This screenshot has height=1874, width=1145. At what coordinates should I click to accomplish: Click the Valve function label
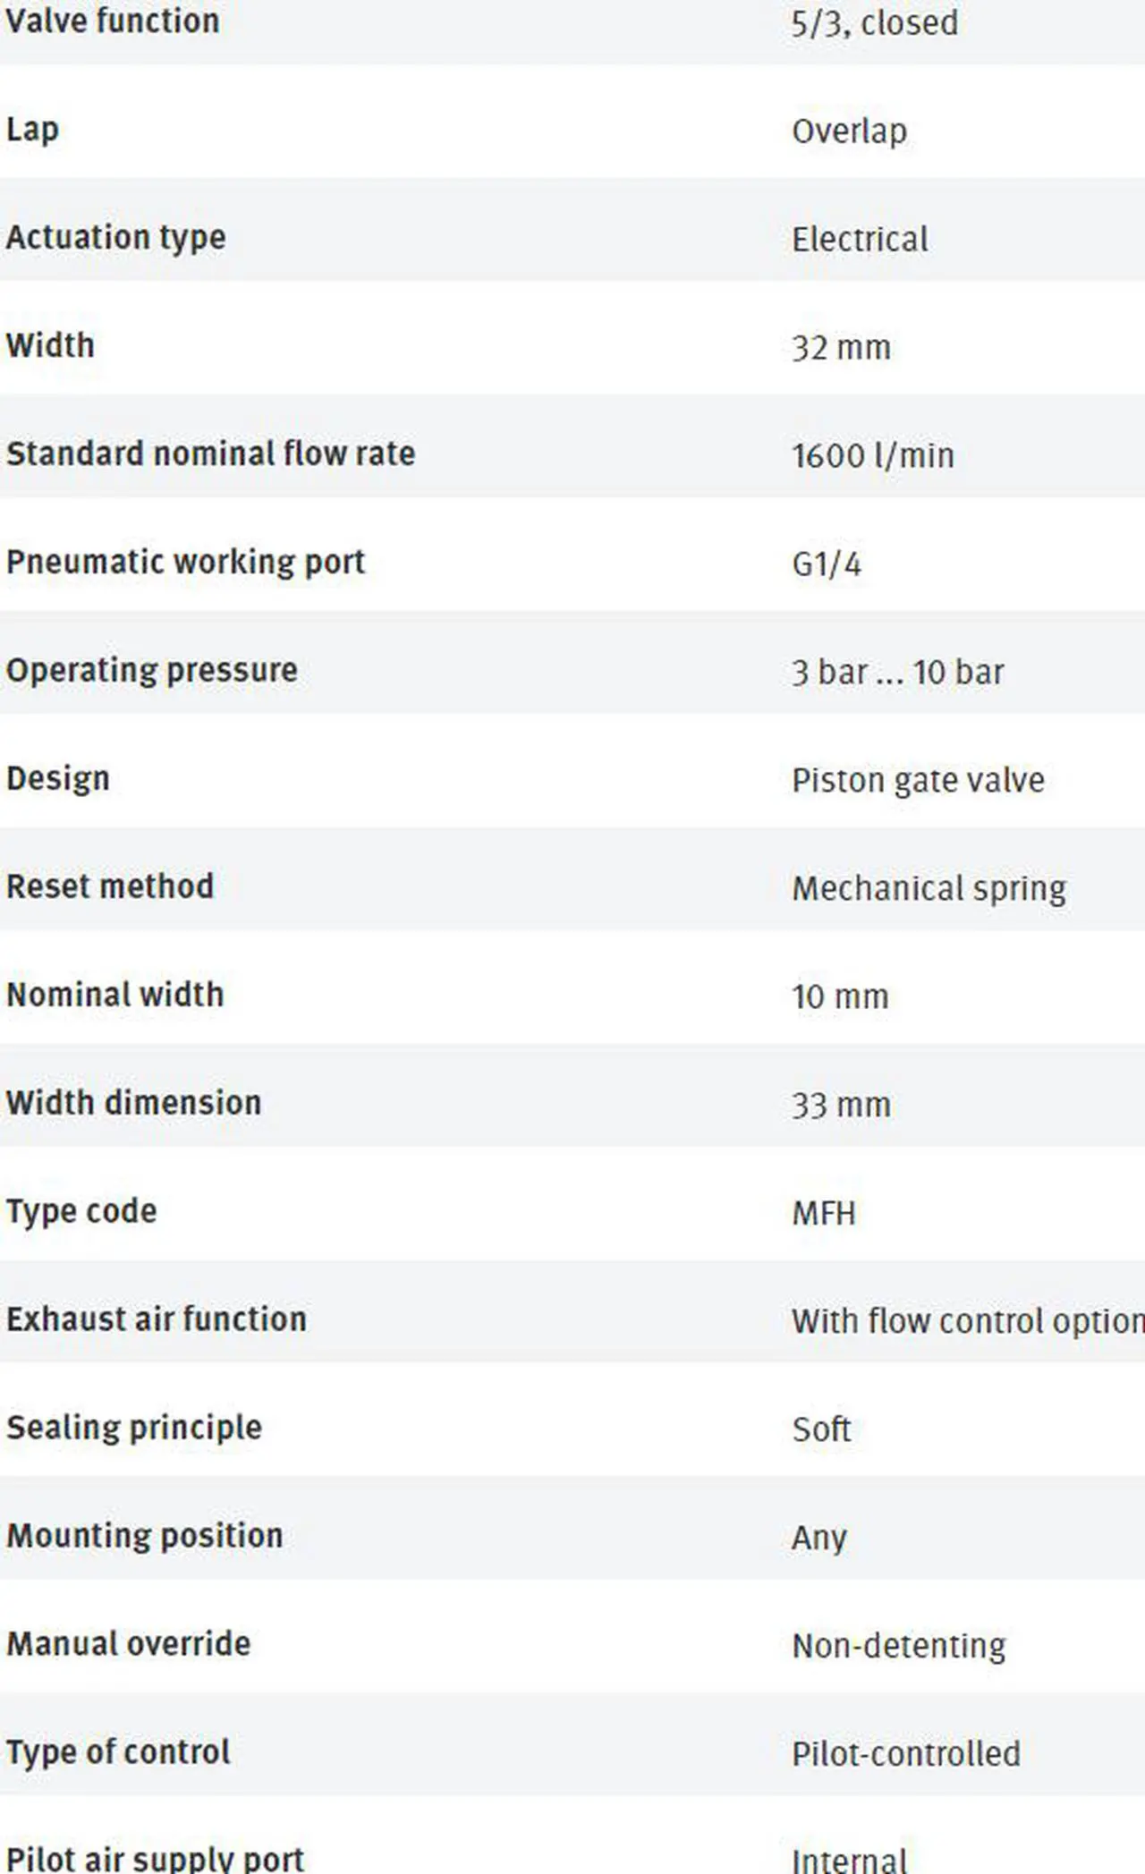[113, 21]
